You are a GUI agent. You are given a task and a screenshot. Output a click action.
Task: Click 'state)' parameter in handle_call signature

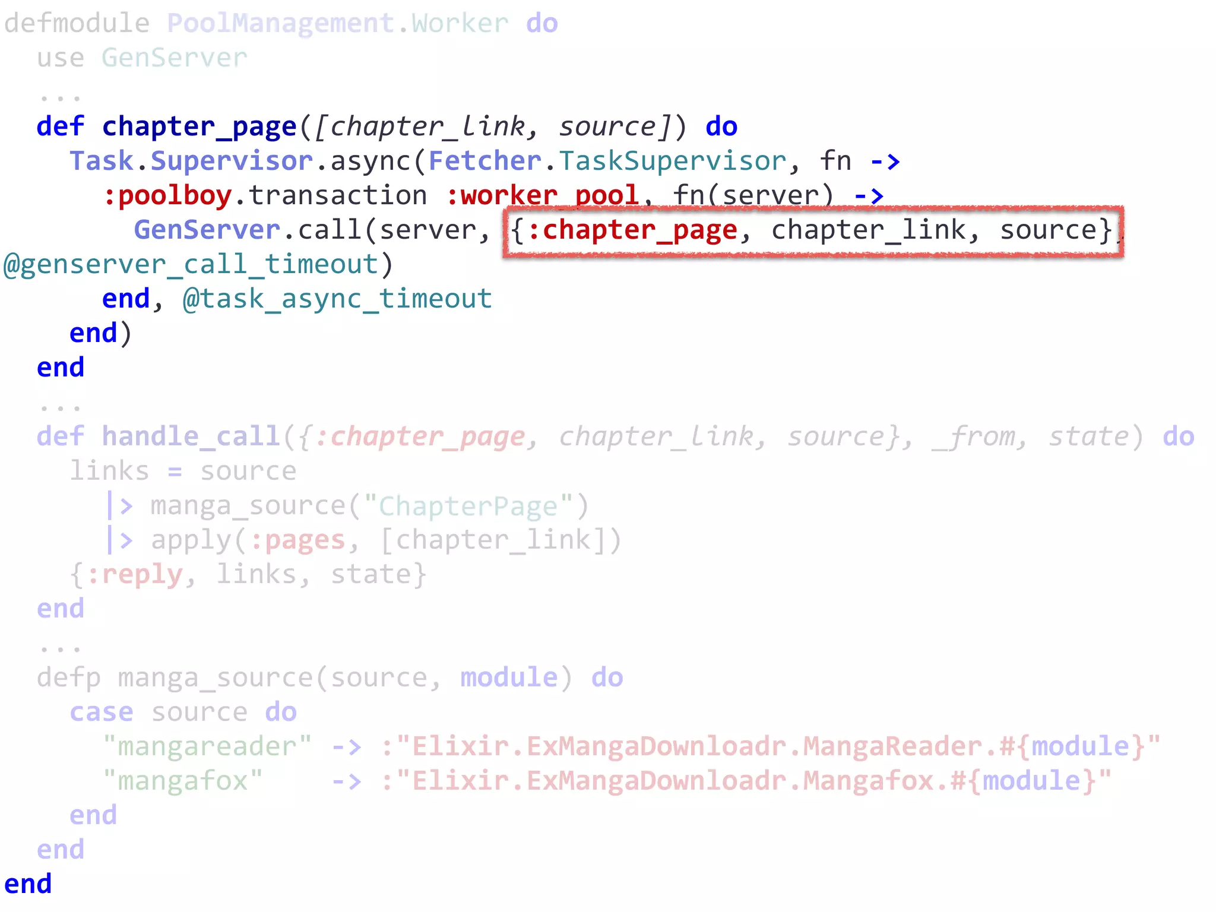[1096, 438]
